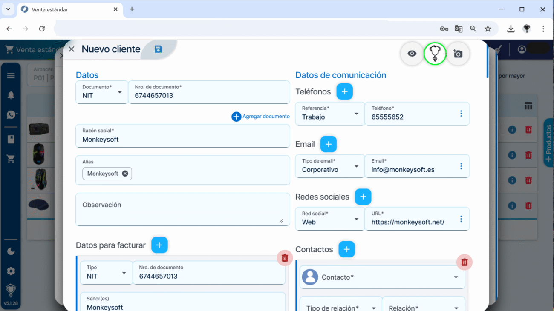The width and height of the screenshot is (554, 311).
Task: Add a new phone with Teléfonos plus
Action: (x=344, y=91)
